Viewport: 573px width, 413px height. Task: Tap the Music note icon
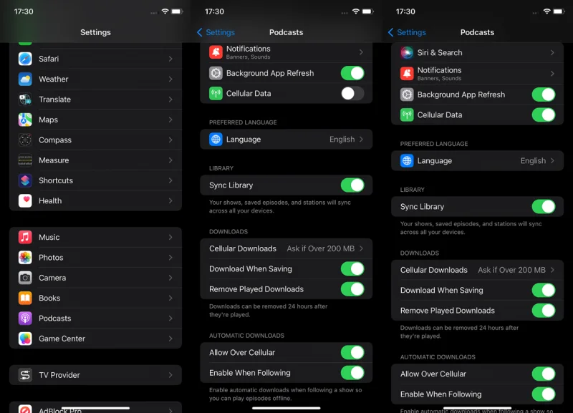pyautogui.click(x=25, y=238)
